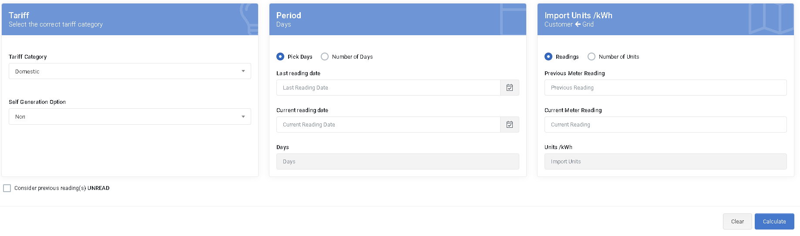
Task: Focus the Current Reading Date input field
Action: point(388,125)
